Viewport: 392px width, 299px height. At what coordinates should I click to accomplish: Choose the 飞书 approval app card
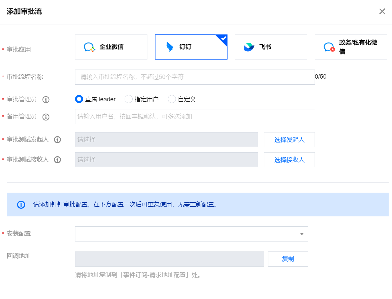click(x=271, y=47)
